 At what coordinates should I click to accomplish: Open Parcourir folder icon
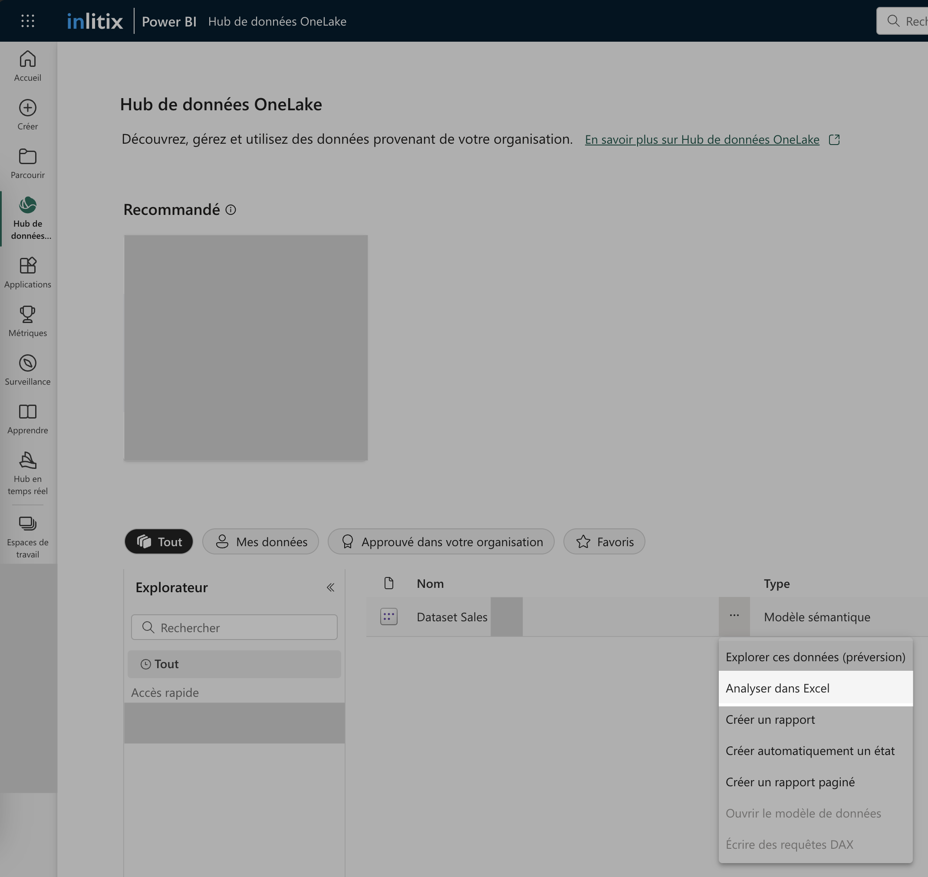click(28, 157)
